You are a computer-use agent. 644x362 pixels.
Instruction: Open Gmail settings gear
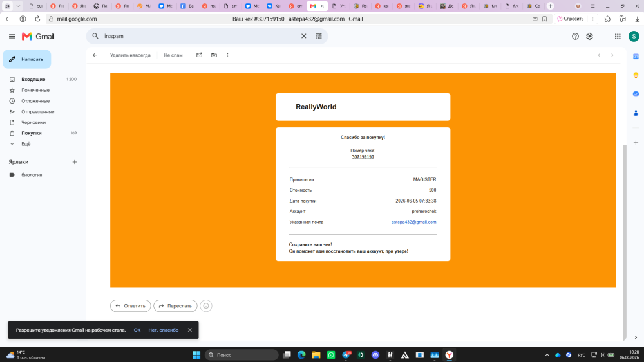click(x=589, y=36)
